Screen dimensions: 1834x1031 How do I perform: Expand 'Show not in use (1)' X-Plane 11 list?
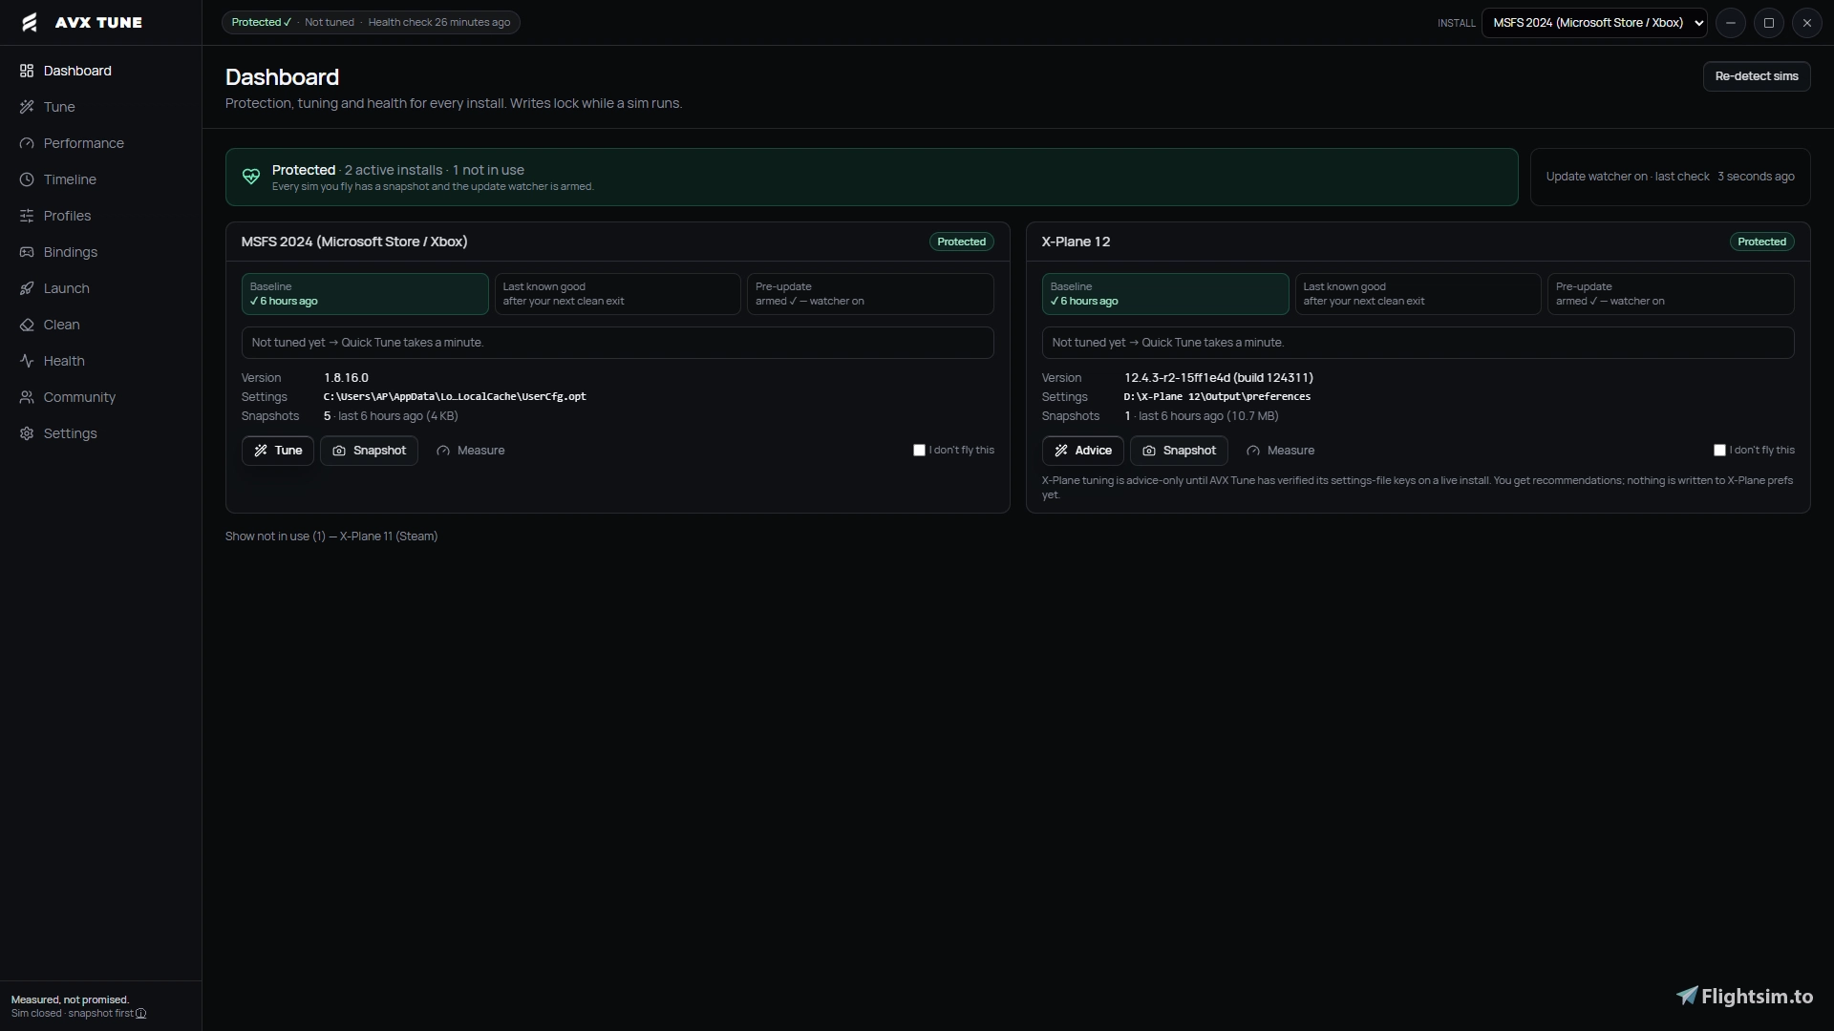[331, 537]
